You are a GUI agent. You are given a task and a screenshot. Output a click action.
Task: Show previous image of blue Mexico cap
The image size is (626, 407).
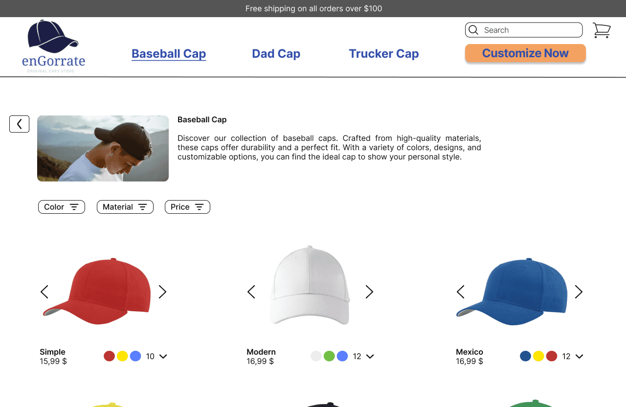[x=460, y=292]
